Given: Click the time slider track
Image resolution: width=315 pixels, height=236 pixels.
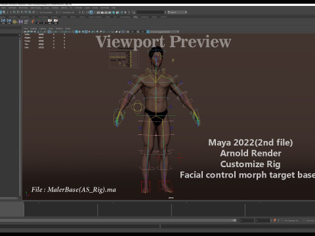Looking at the screenshot, I should (x=169, y=209).
